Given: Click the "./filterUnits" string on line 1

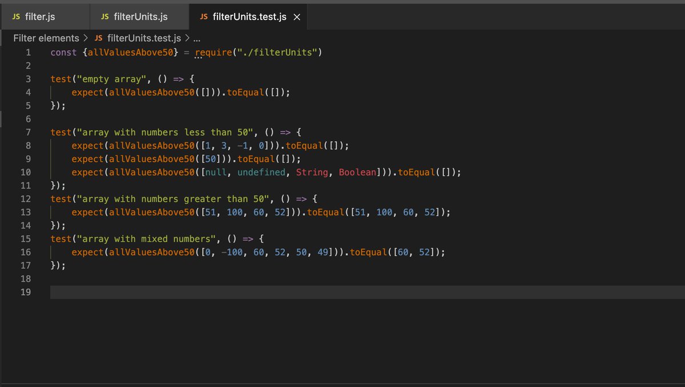Looking at the screenshot, I should click(277, 53).
